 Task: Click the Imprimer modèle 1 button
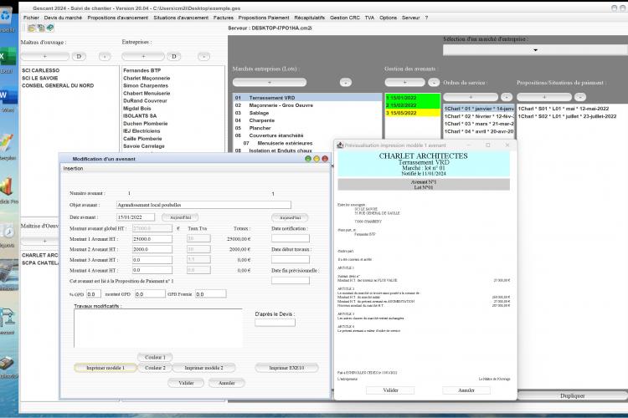106,368
